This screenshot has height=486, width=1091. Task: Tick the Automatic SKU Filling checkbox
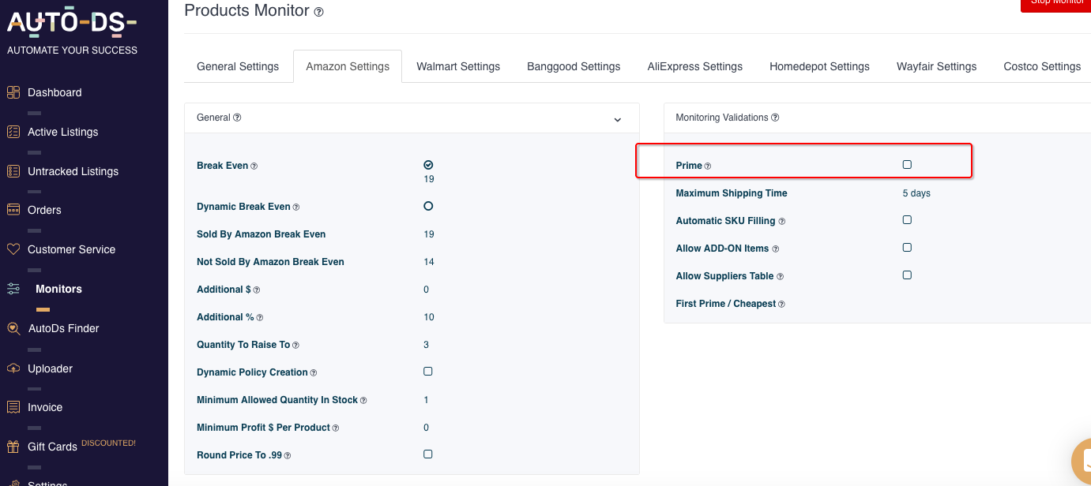(907, 219)
